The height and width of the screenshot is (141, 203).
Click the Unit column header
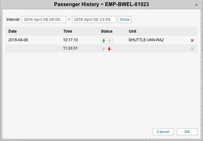(133, 31)
